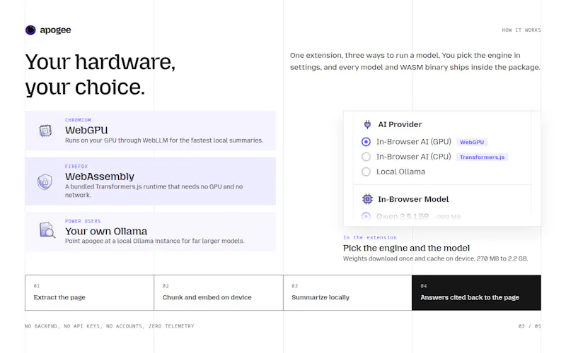Click the apogee brand name
This screenshot has width=566, height=353.
55,30
